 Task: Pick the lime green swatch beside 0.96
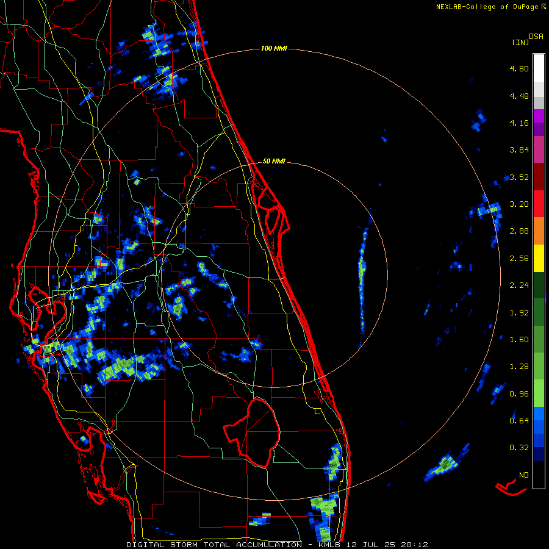[539, 393]
